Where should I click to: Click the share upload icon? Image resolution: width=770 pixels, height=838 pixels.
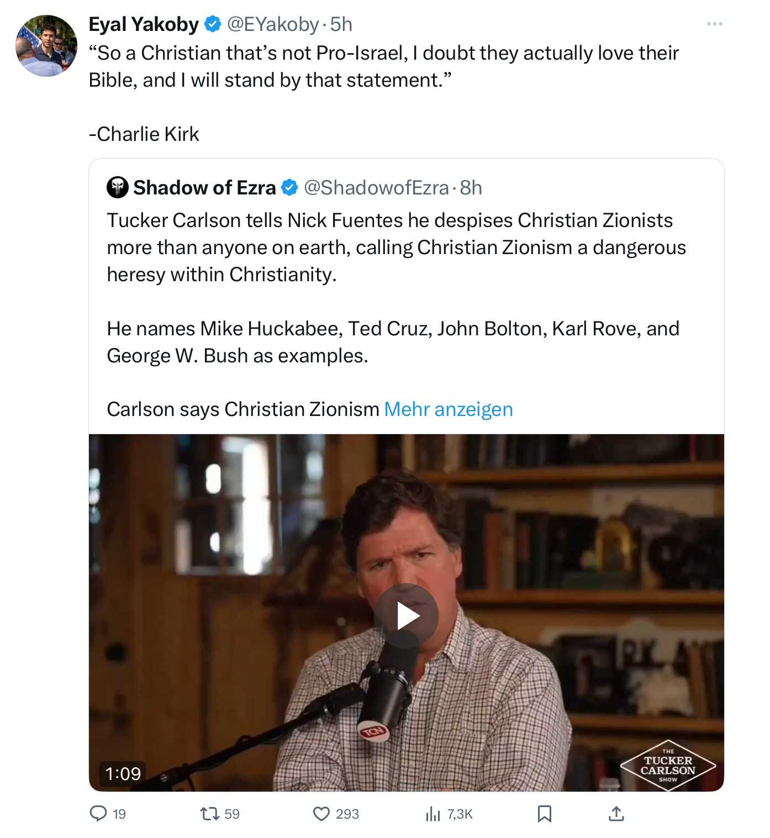[616, 813]
